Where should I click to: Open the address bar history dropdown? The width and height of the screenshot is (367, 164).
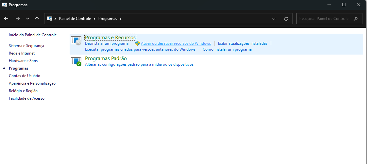point(274,19)
